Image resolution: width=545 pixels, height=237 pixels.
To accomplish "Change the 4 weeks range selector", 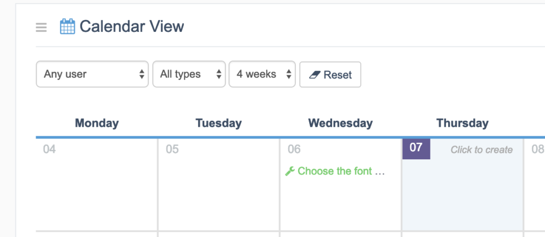I will pos(262,74).
